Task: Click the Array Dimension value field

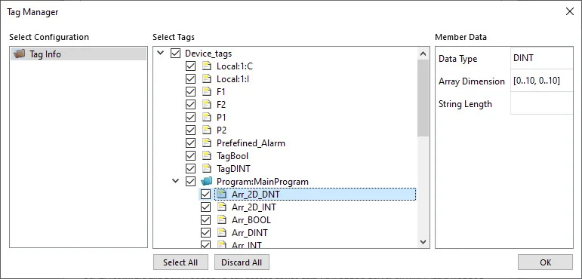Action: pos(542,81)
